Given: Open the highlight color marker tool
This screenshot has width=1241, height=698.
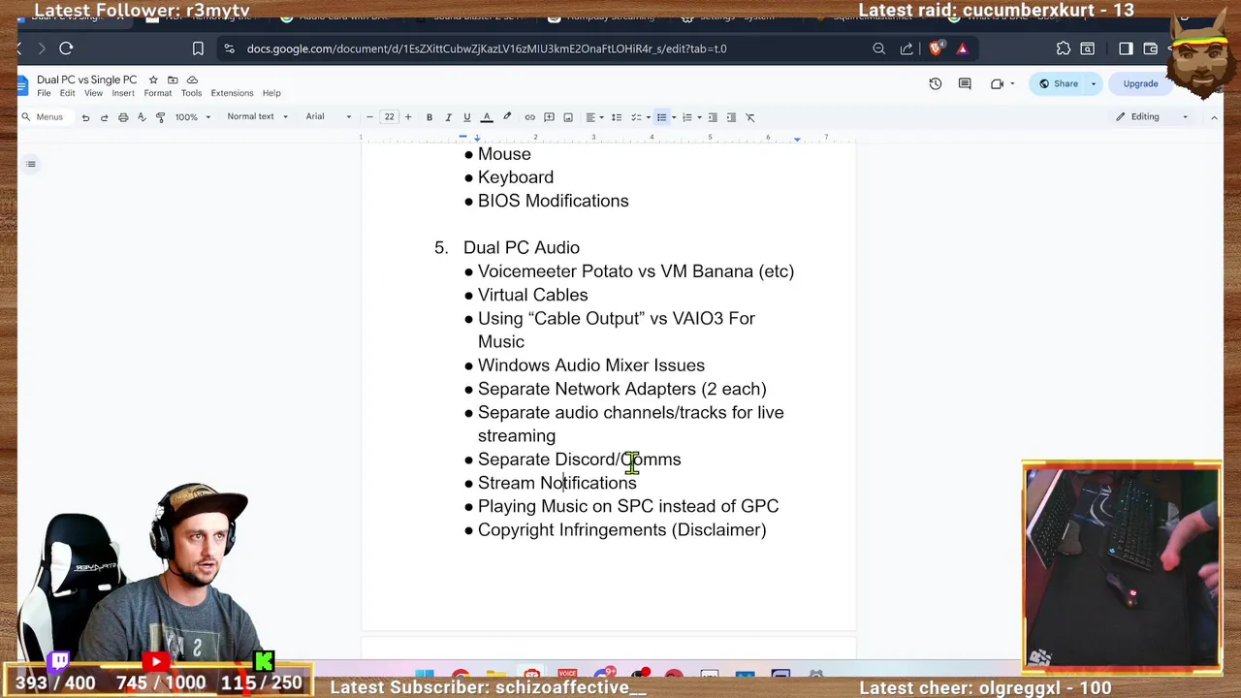Looking at the screenshot, I should tap(506, 117).
